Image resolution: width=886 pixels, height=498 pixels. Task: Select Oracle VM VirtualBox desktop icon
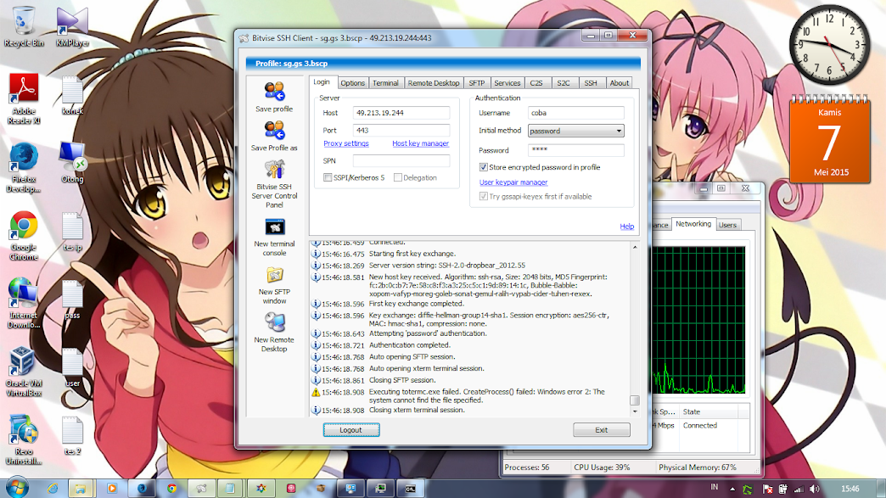(24, 372)
